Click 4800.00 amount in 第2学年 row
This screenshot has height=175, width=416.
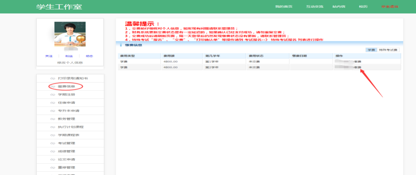tap(171, 67)
